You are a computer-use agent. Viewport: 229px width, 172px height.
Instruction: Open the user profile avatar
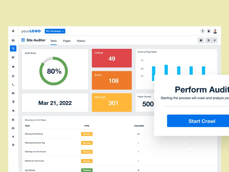point(215,31)
